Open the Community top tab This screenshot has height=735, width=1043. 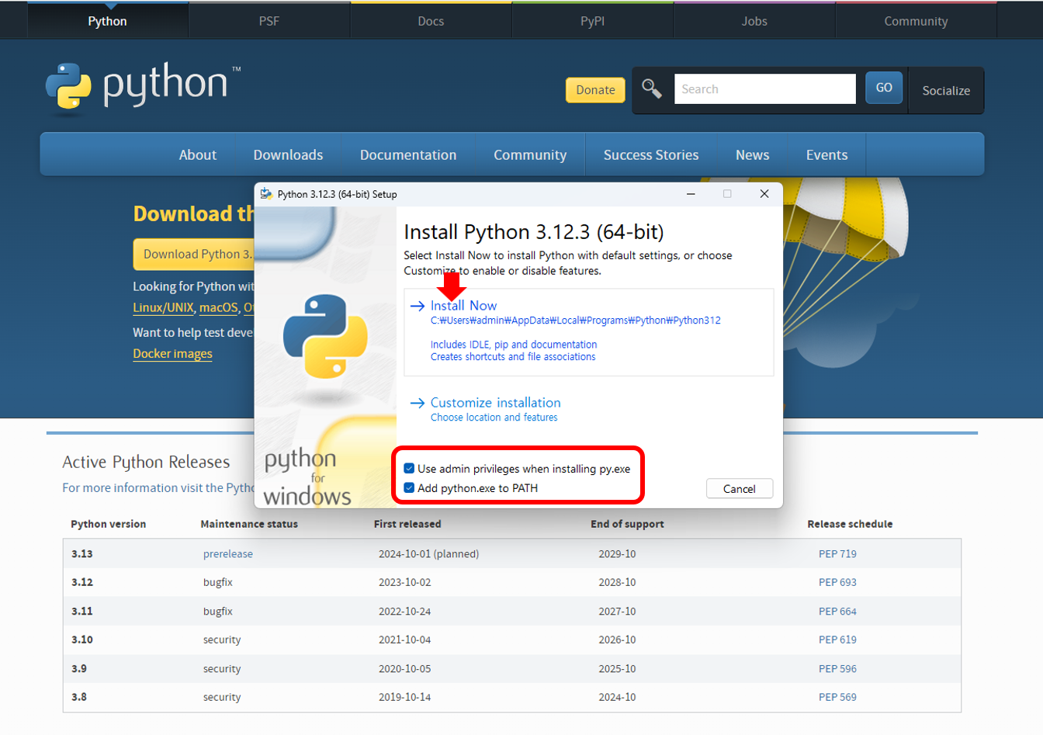tap(916, 21)
